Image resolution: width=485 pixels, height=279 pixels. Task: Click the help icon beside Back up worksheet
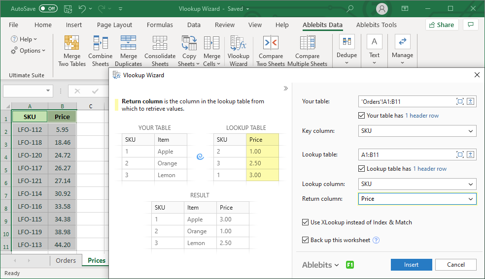[376, 240]
